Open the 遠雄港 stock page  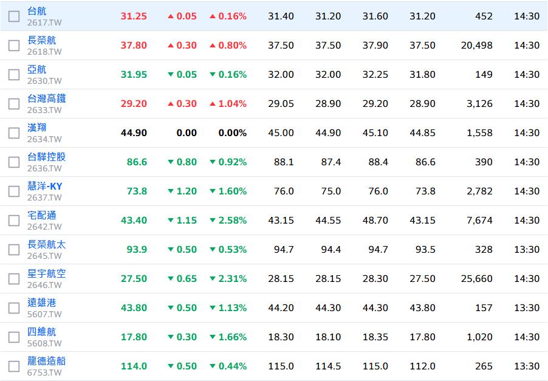(x=41, y=303)
